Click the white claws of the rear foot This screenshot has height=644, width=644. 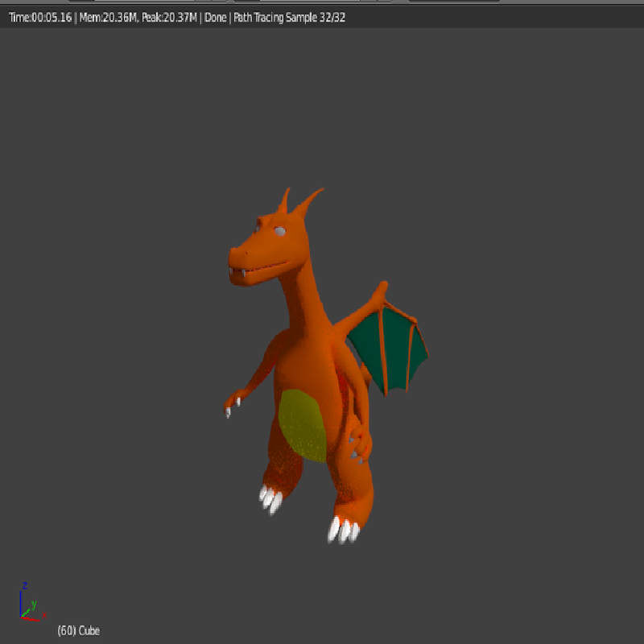(343, 530)
